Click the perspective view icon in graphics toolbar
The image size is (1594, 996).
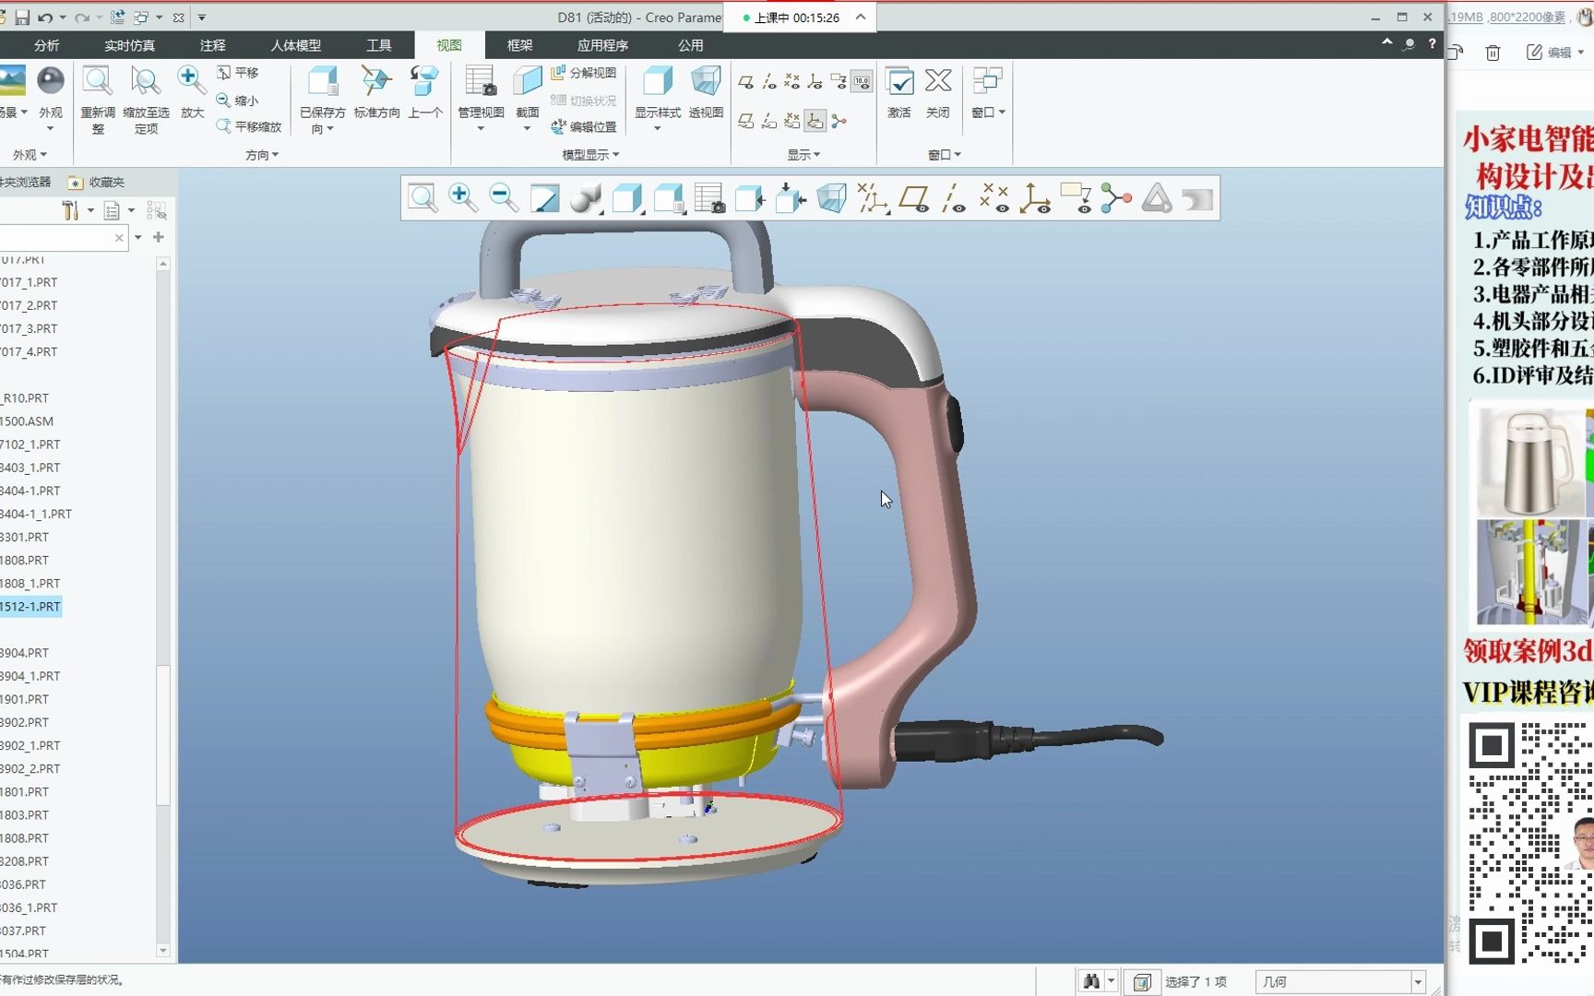(831, 197)
